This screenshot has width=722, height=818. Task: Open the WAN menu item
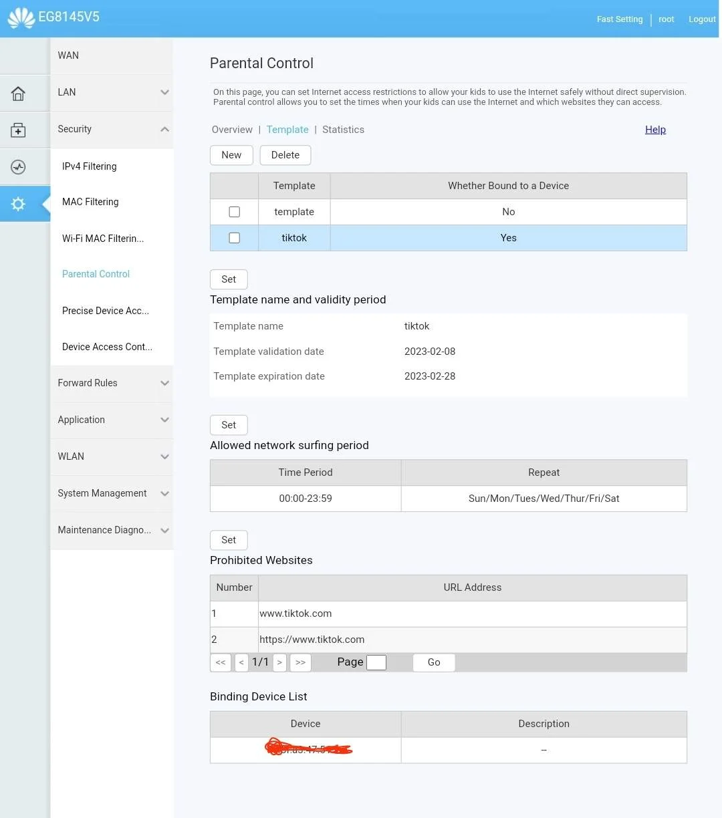[x=112, y=55]
